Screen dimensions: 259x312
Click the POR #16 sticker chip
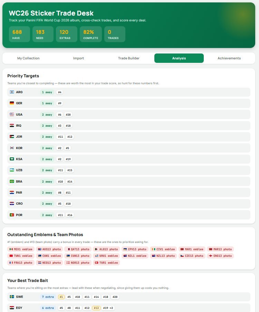point(70,215)
